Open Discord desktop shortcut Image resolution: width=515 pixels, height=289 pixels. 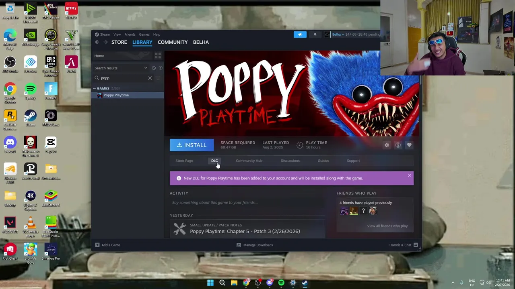[10, 144]
